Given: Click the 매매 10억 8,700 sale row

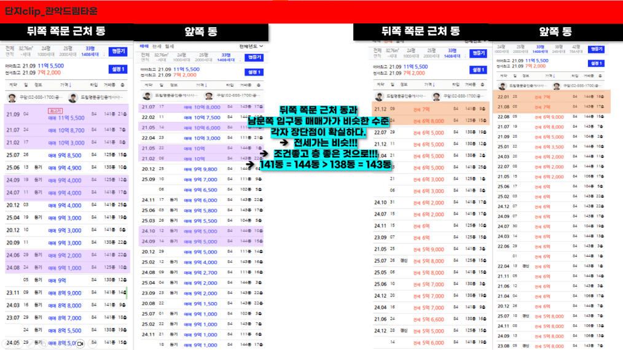Looking at the screenshot, I should 66,130.
